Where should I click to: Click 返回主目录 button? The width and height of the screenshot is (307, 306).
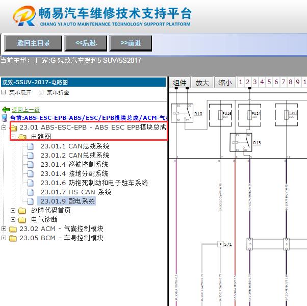pos(33,43)
